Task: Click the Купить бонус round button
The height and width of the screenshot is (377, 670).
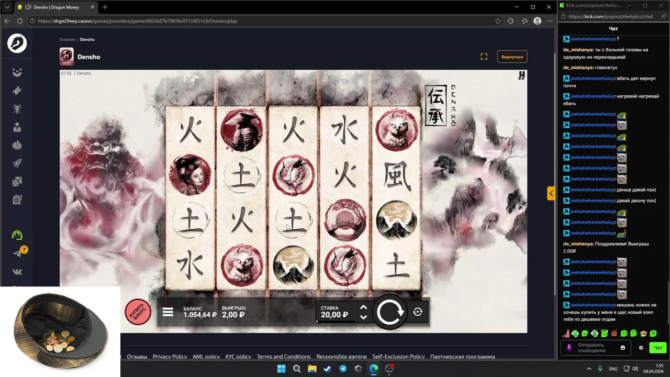Action: pos(138,312)
